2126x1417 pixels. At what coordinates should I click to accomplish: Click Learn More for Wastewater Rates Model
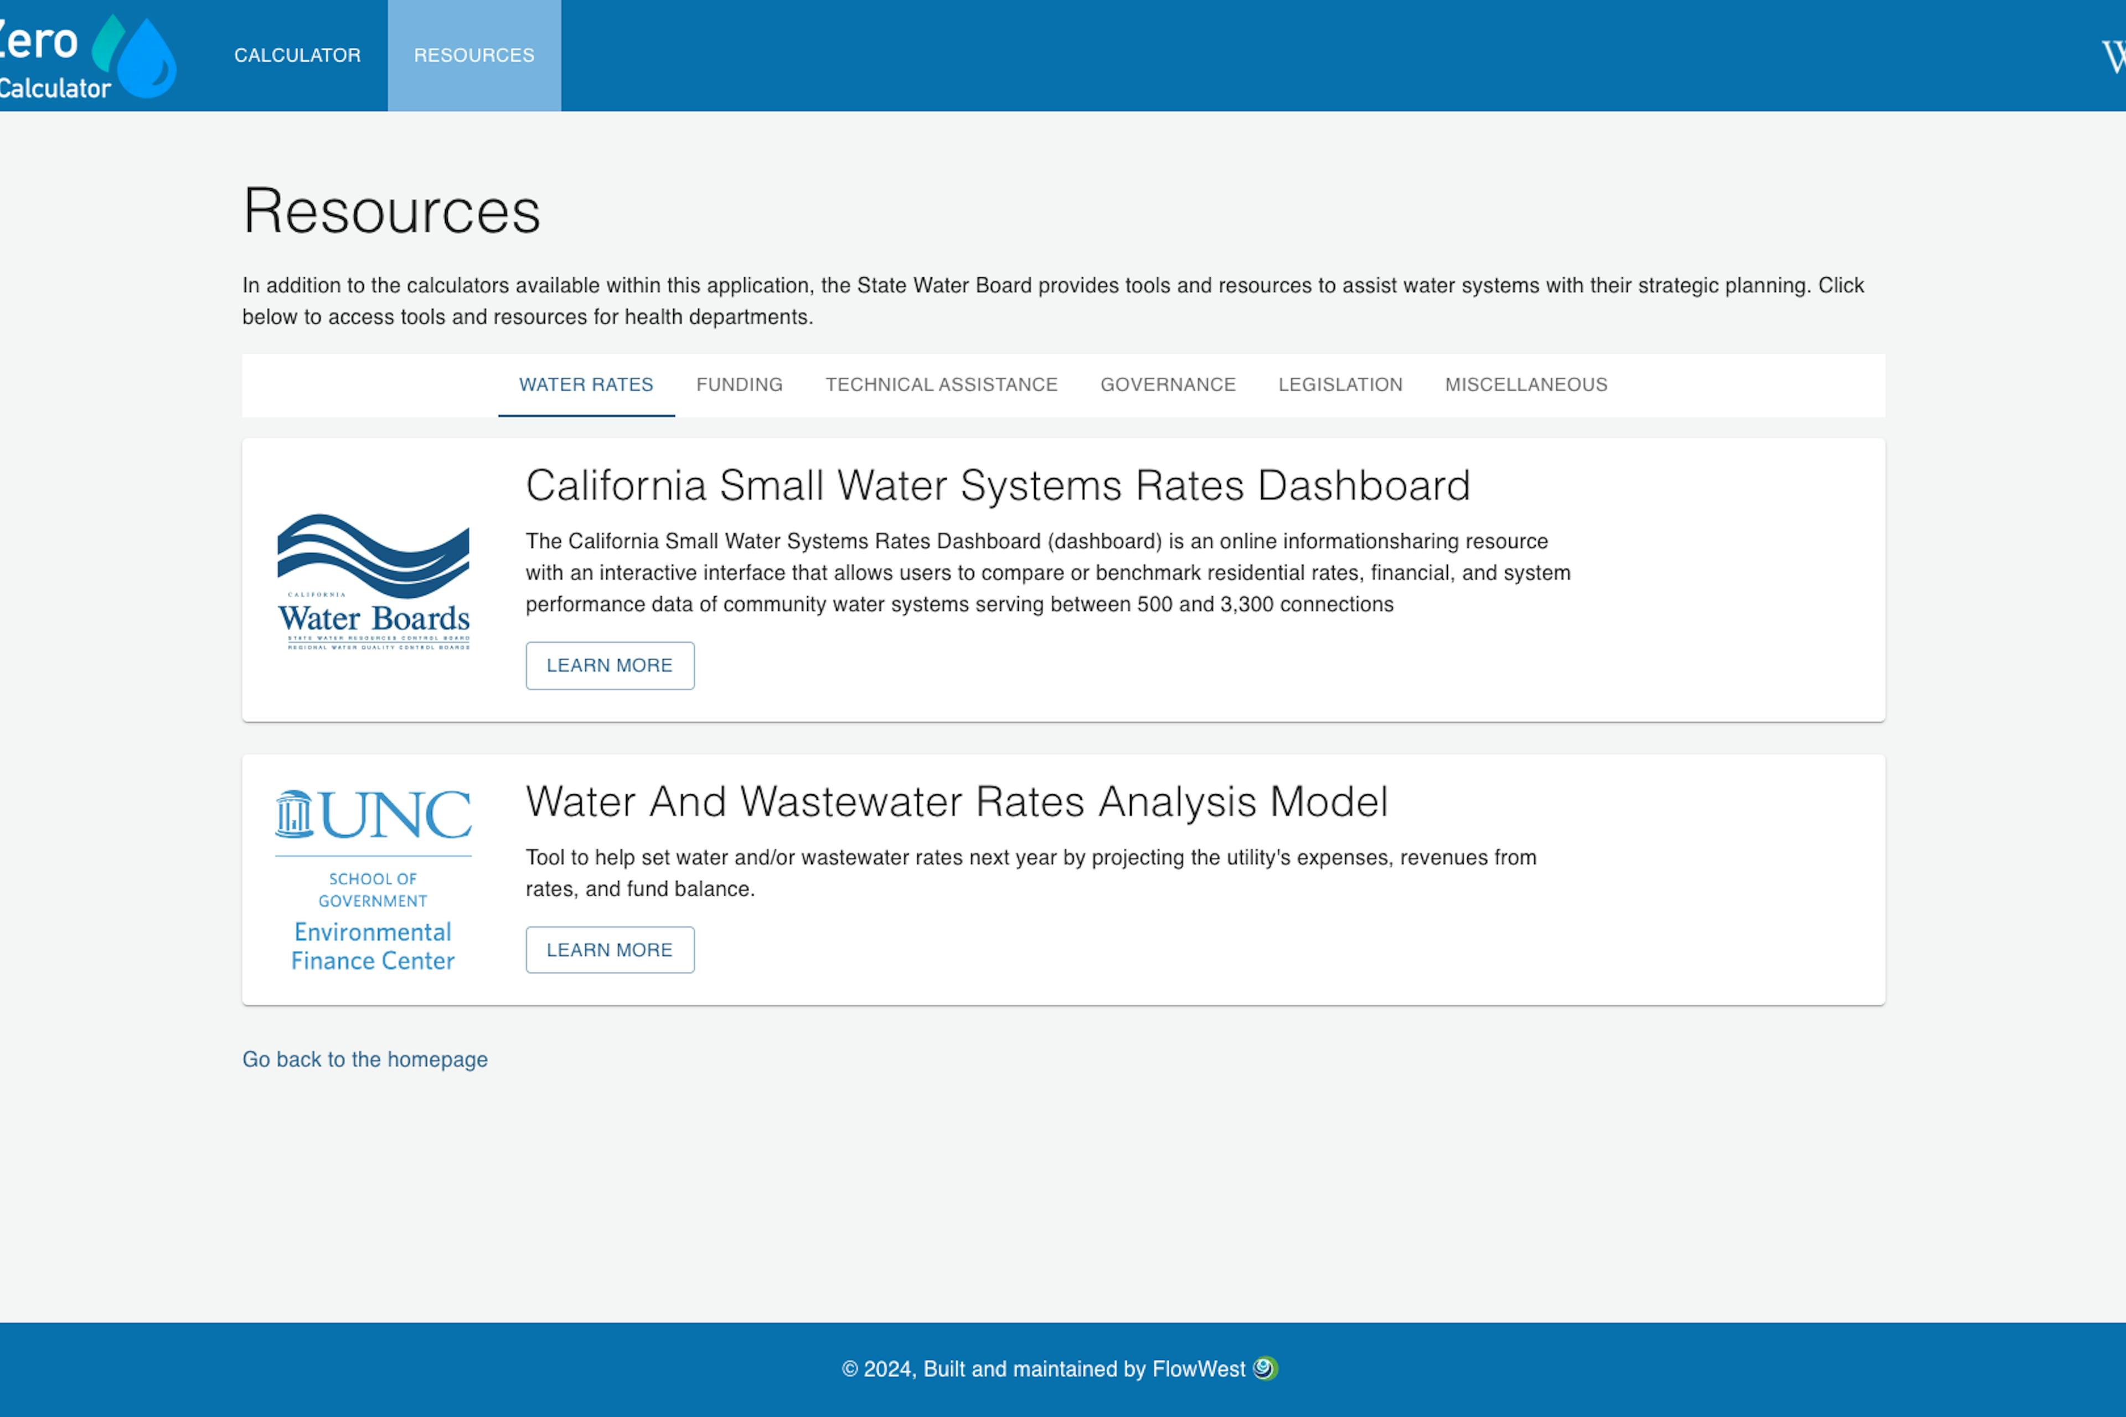(609, 950)
